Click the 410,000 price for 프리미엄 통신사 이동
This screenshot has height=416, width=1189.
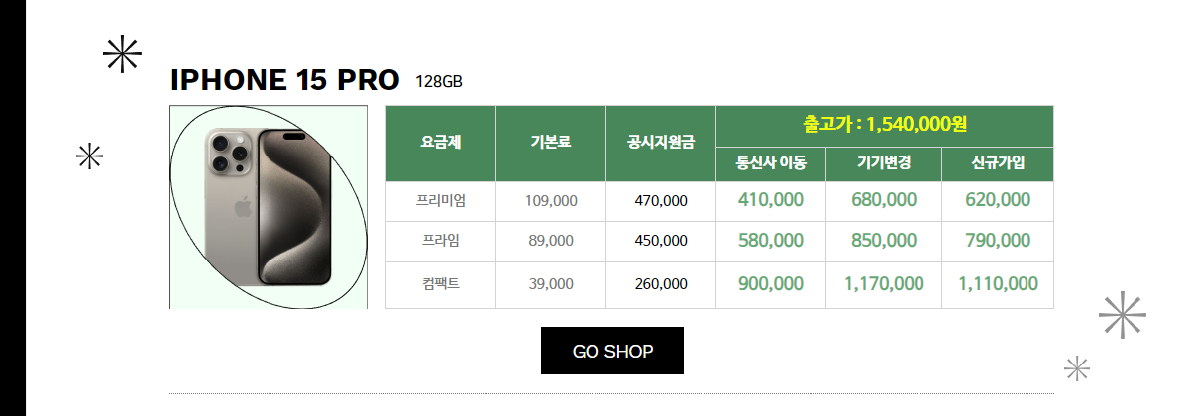click(x=771, y=200)
